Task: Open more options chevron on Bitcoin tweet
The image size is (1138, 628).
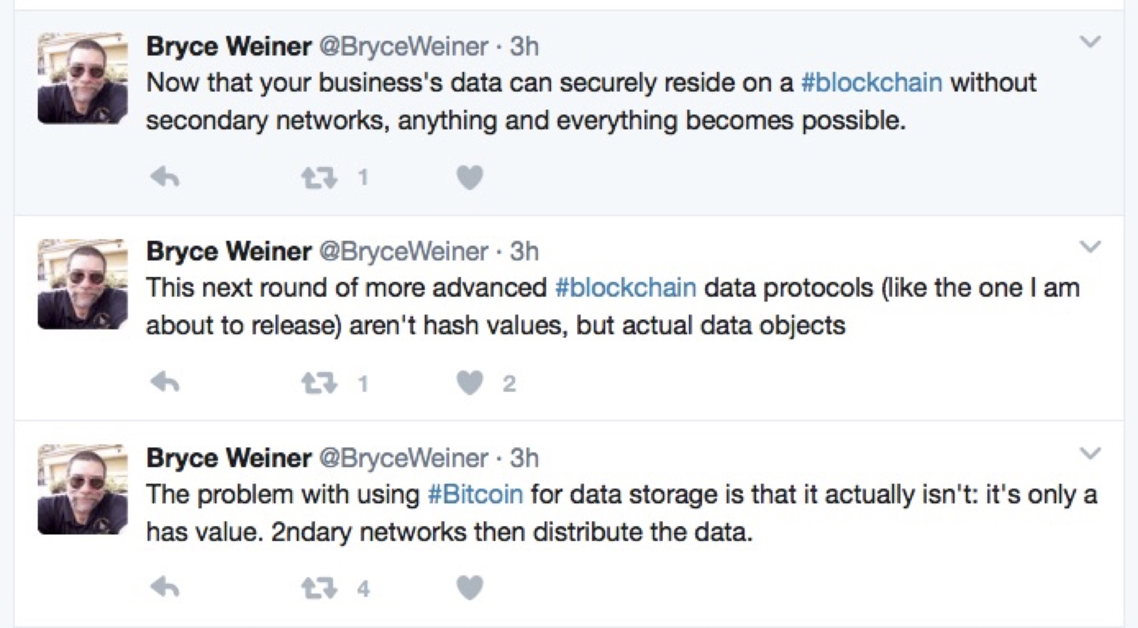Action: click(1090, 452)
